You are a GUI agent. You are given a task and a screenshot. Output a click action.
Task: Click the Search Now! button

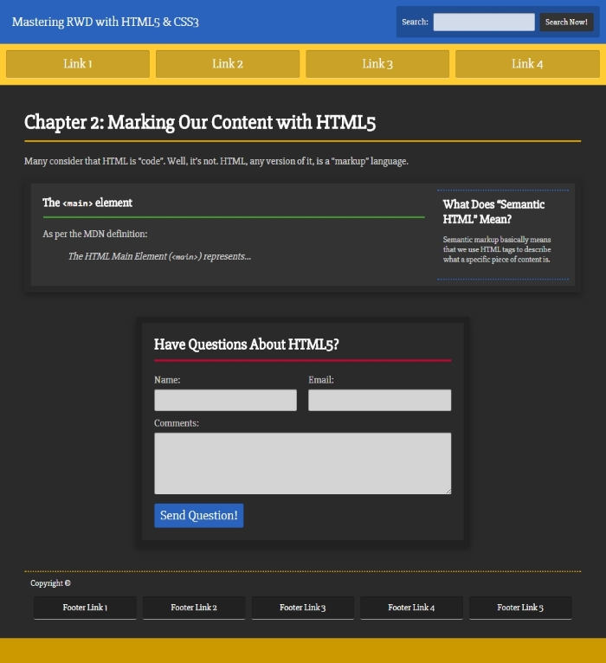click(566, 22)
